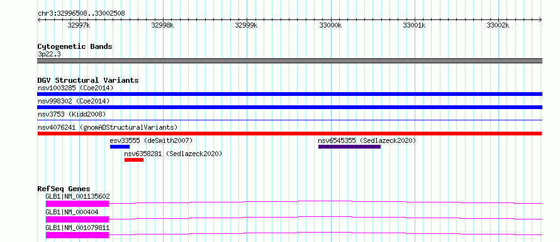The width and height of the screenshot is (560, 242).
Task: Click the nsv998302 (Coe2014) blue variant bar
Action: [289, 107]
